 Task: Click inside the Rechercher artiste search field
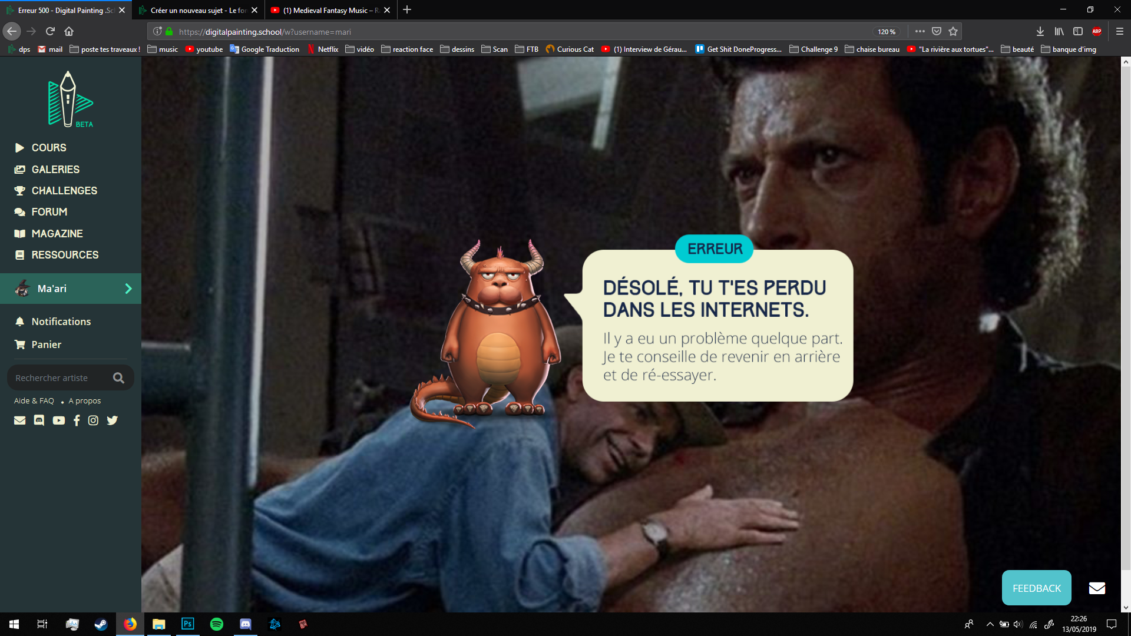coord(59,377)
